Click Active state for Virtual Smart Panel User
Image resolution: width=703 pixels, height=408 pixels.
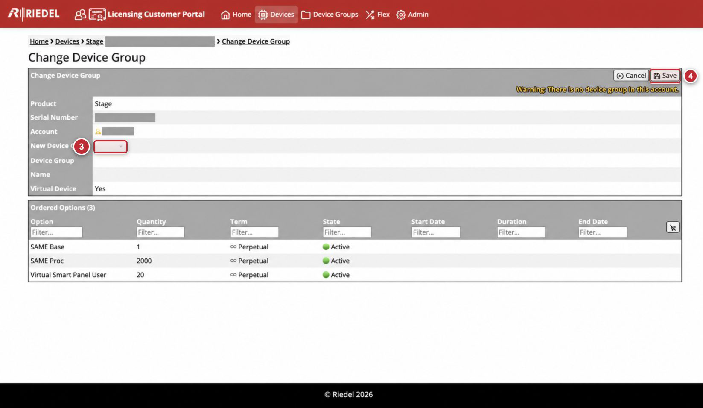point(336,275)
